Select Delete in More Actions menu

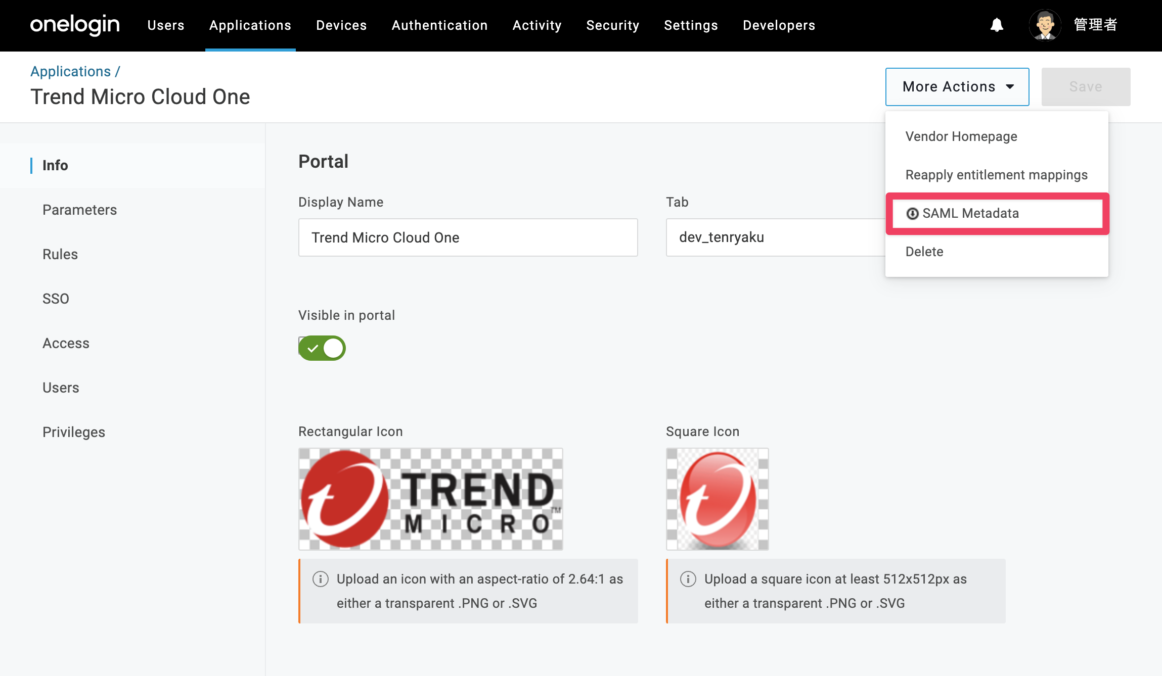(x=924, y=252)
